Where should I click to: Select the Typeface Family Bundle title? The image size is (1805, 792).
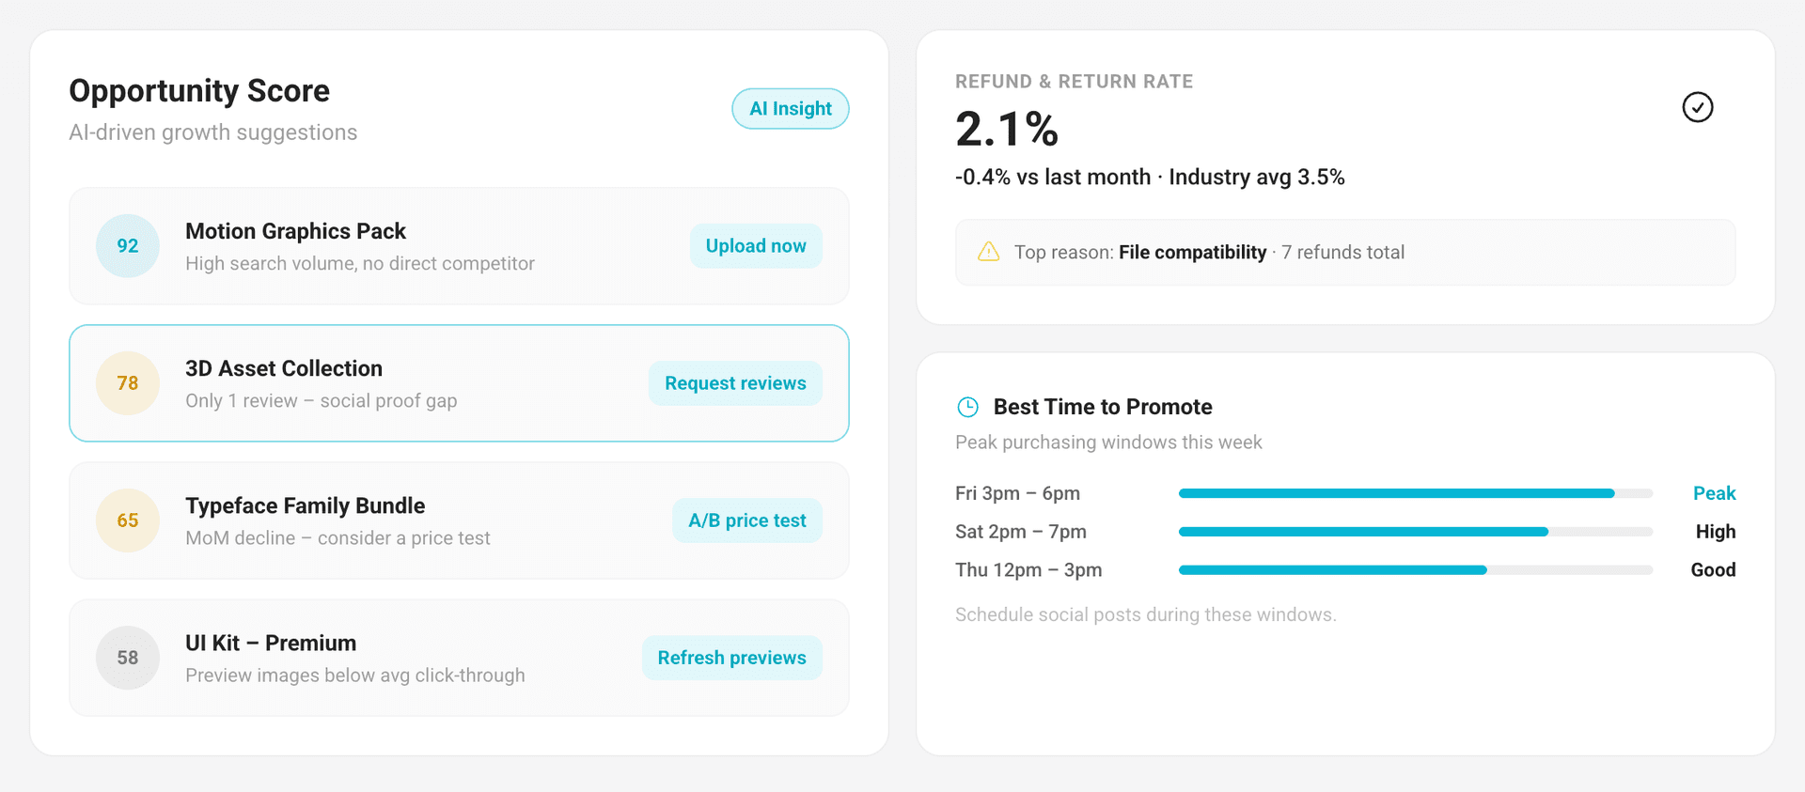pos(305,505)
